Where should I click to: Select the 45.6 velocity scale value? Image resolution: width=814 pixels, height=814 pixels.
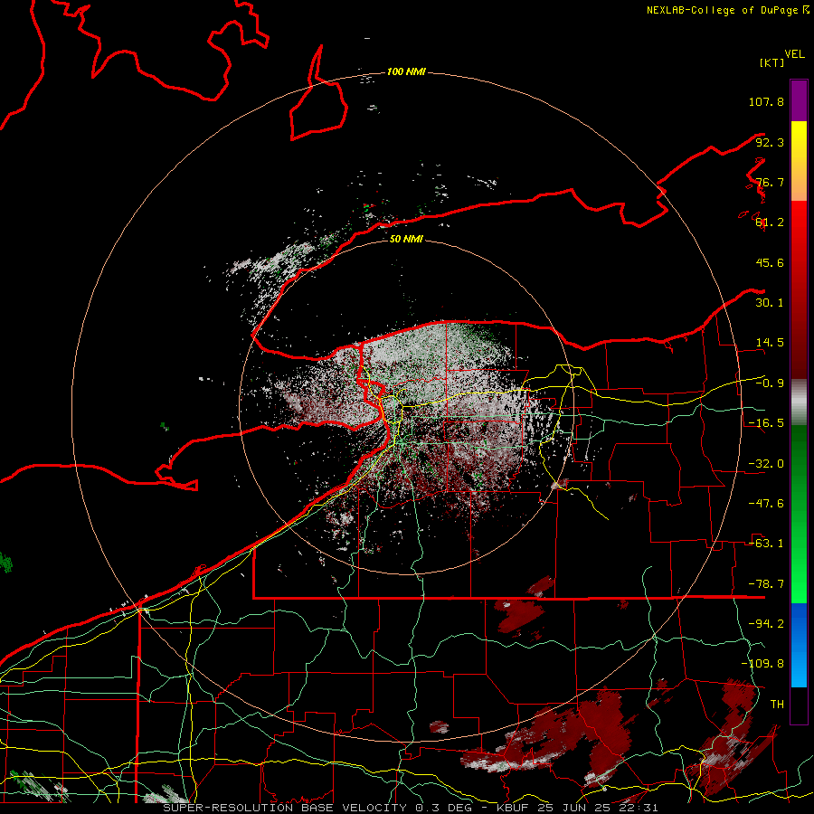770,262
